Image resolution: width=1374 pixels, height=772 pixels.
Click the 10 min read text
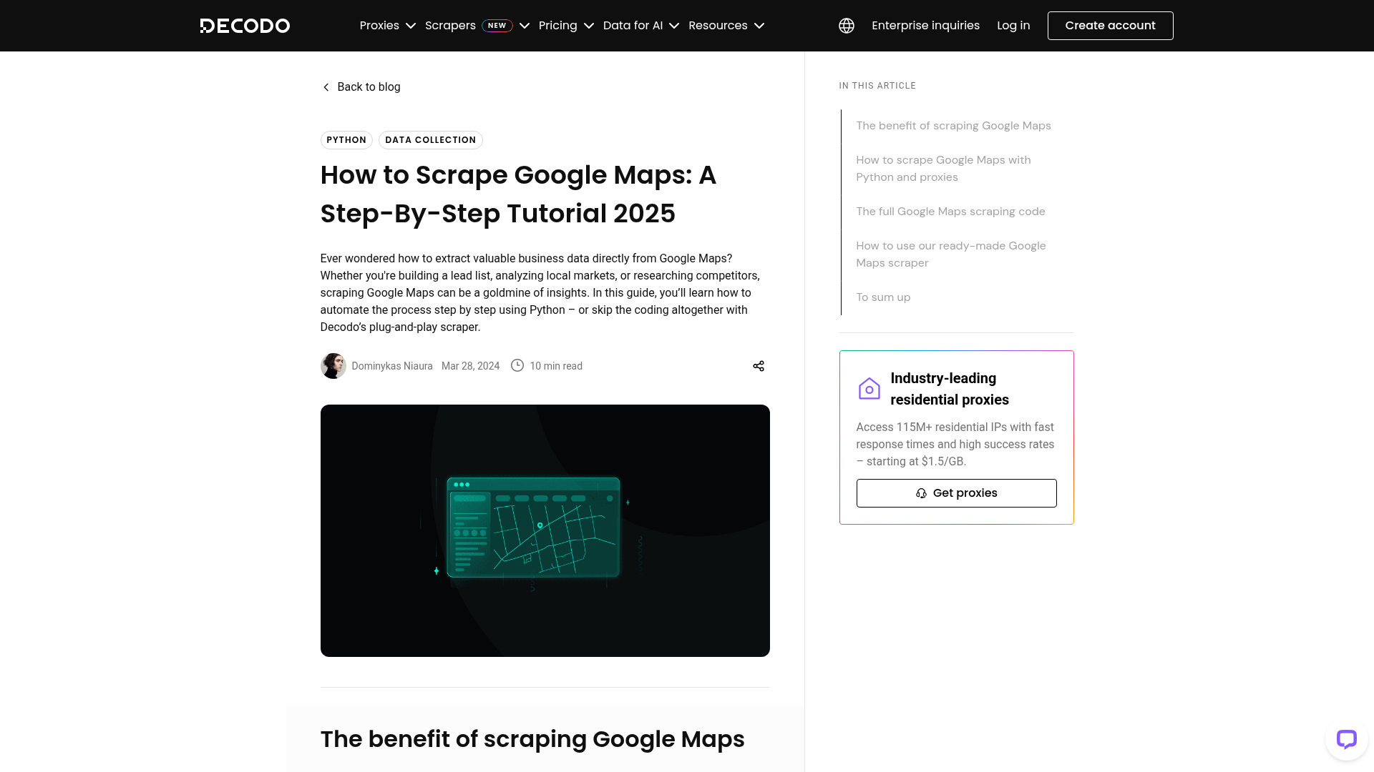(x=556, y=366)
